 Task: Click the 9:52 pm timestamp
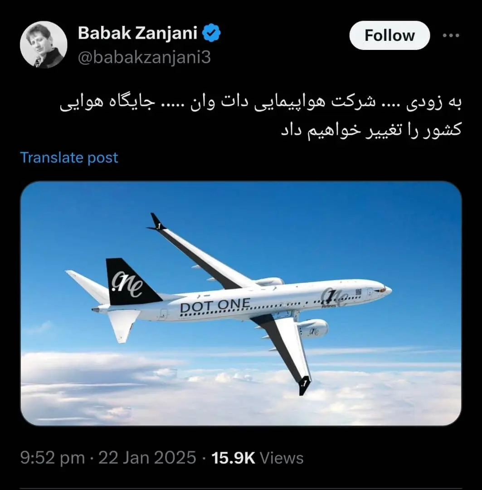point(53,458)
